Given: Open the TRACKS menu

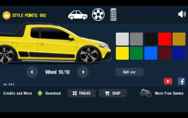Looking at the screenshot, I should pyautogui.click(x=82, y=93).
